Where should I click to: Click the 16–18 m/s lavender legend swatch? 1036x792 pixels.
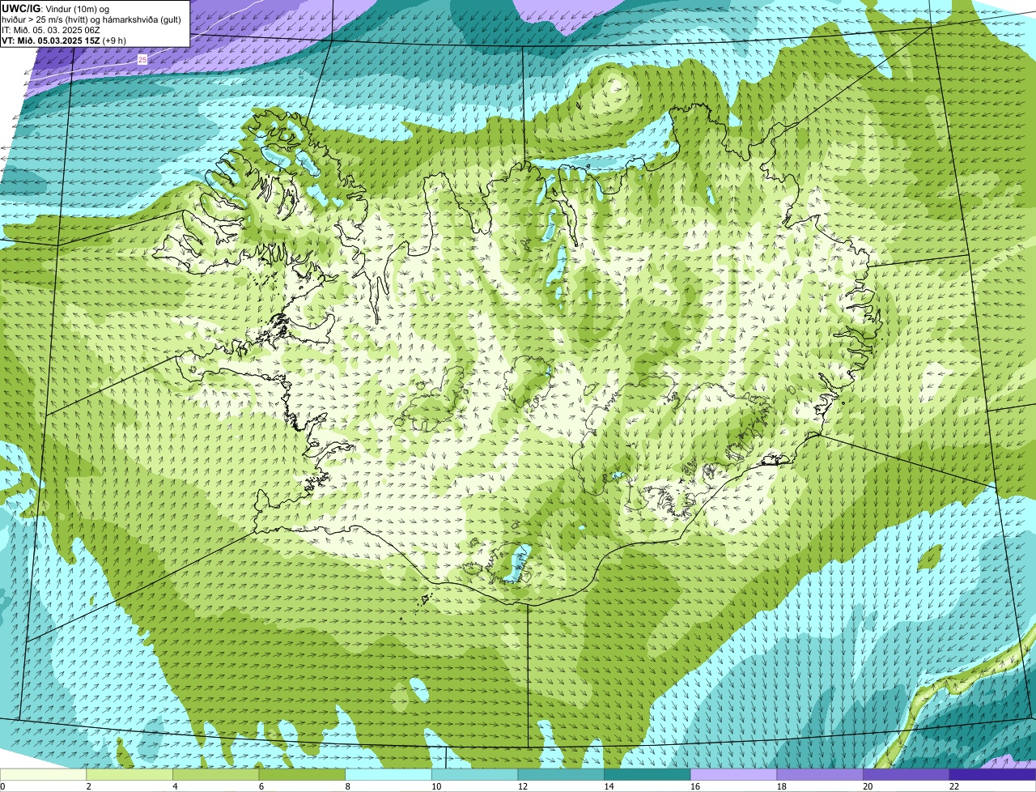coord(733,774)
